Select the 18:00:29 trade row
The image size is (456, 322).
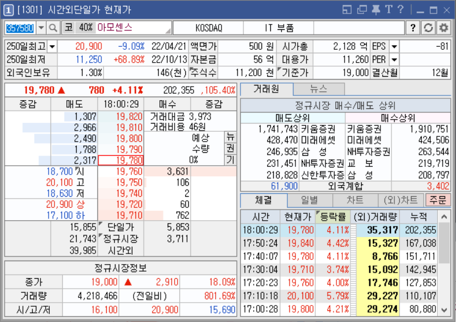click(x=339, y=230)
